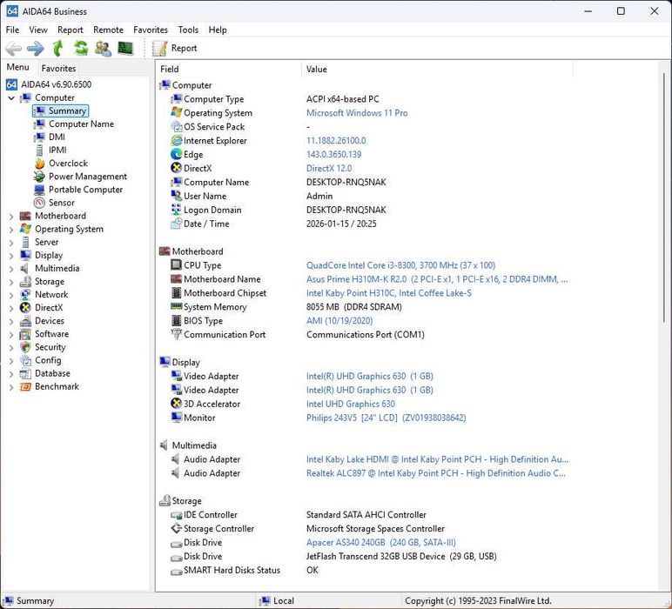Expand the Devices tree node
The height and width of the screenshot is (609, 672).
click(11, 321)
